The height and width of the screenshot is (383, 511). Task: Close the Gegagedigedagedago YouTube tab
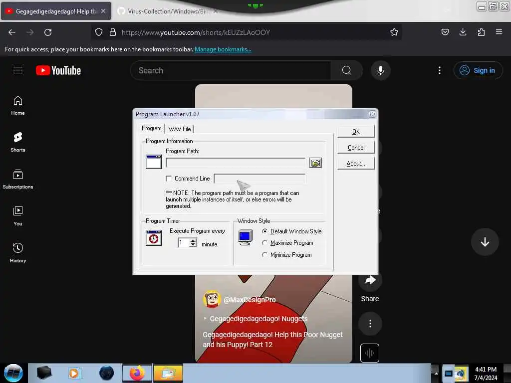point(103,11)
